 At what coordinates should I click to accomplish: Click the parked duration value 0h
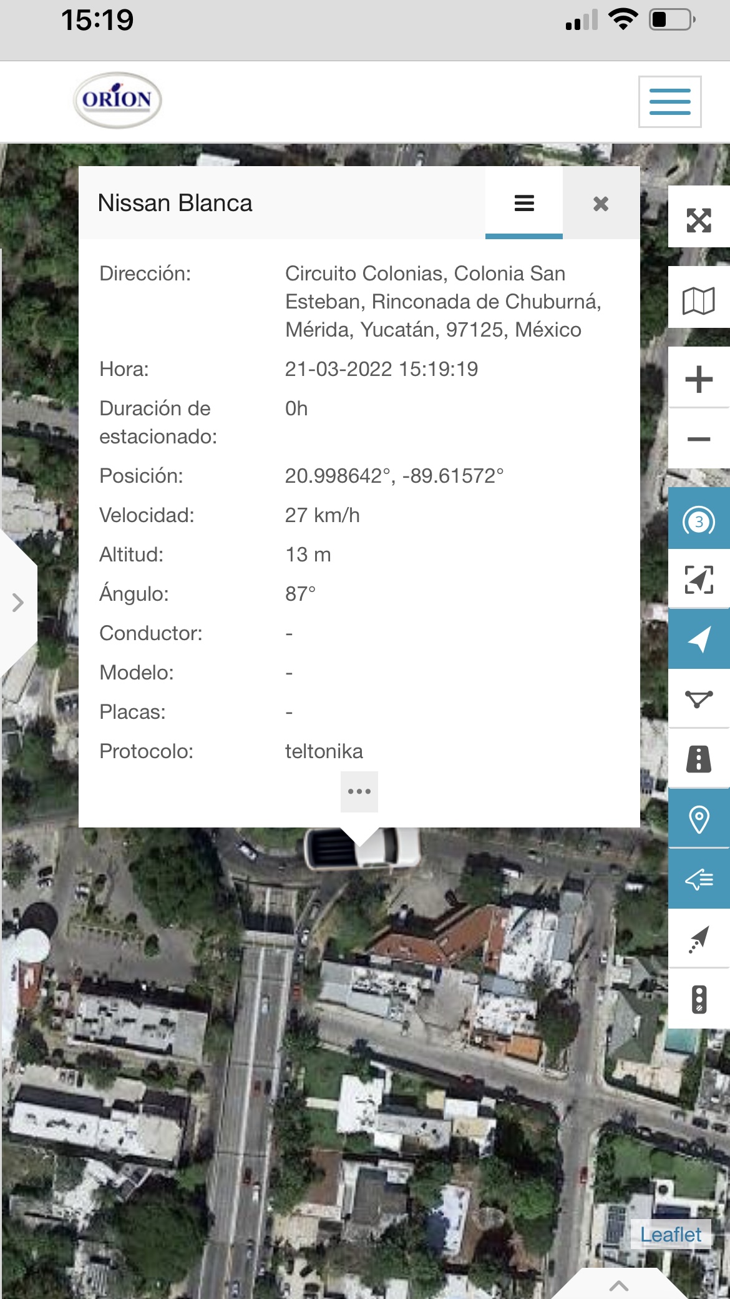point(296,408)
